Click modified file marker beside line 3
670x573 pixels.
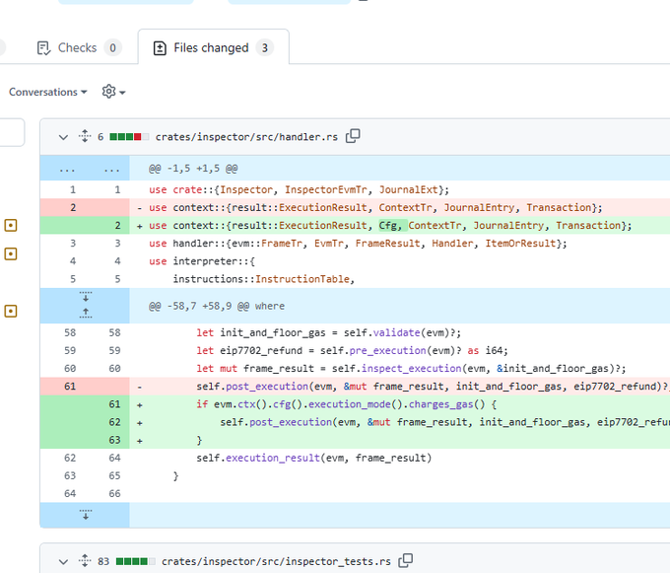11,254
